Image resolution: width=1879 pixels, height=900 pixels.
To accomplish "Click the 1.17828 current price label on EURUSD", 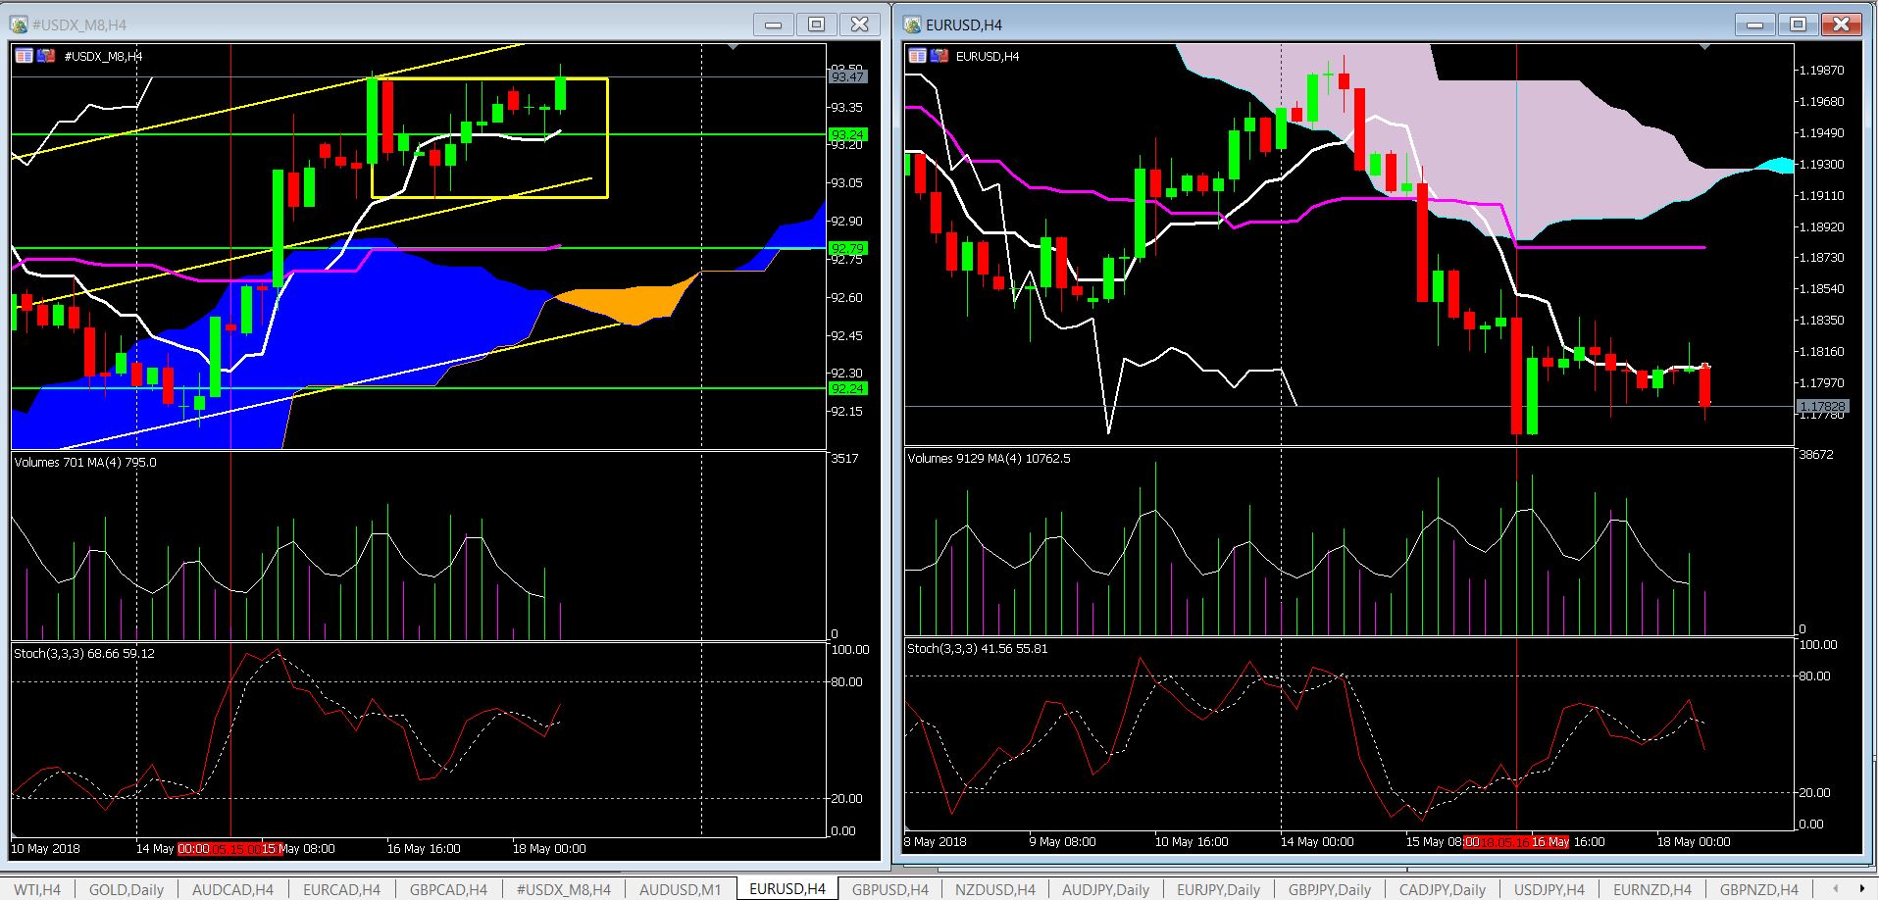I will coord(1822,406).
